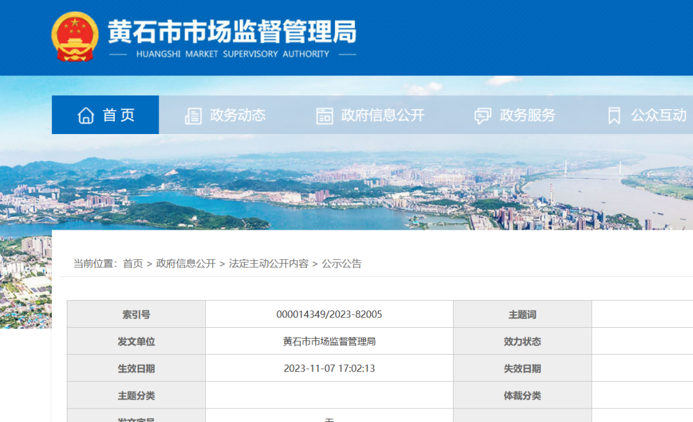Click the 政务动态 document icon

(193, 116)
